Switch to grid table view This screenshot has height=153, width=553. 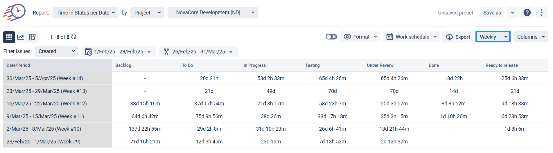click(9, 37)
